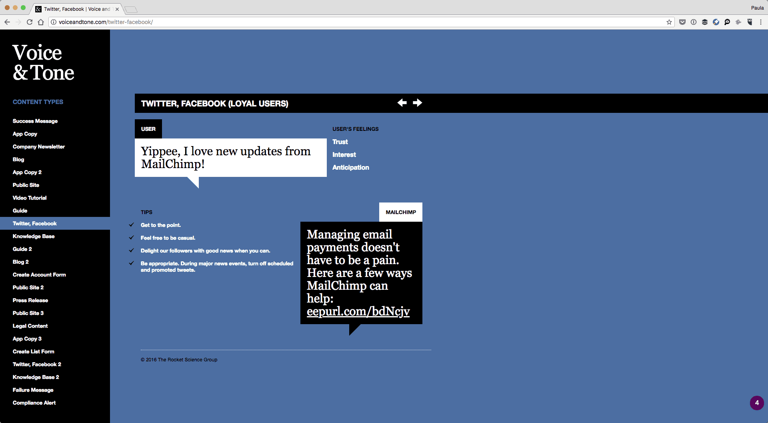Go to the next content type arrow
The width and height of the screenshot is (768, 423).
coord(417,103)
